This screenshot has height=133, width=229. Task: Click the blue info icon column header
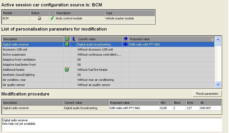74,39
